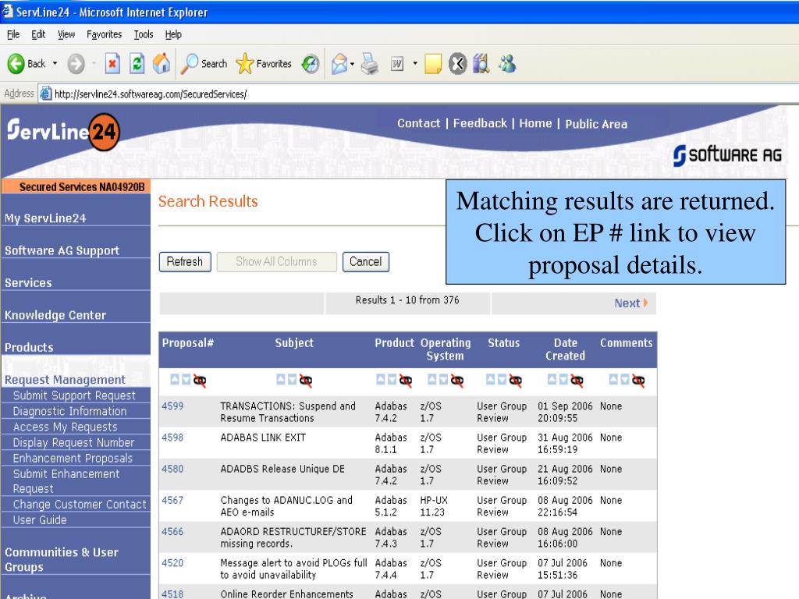Screen dimensions: 799x599
Task: Sort Status column ascending arrow
Action: point(491,380)
